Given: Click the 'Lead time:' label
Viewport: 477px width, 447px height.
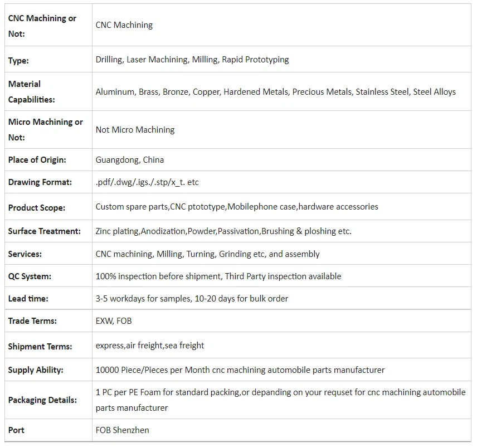Looking at the screenshot, I should [28, 298].
